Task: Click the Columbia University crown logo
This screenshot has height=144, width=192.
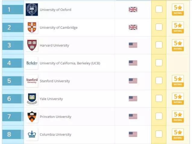Action: [32, 134]
